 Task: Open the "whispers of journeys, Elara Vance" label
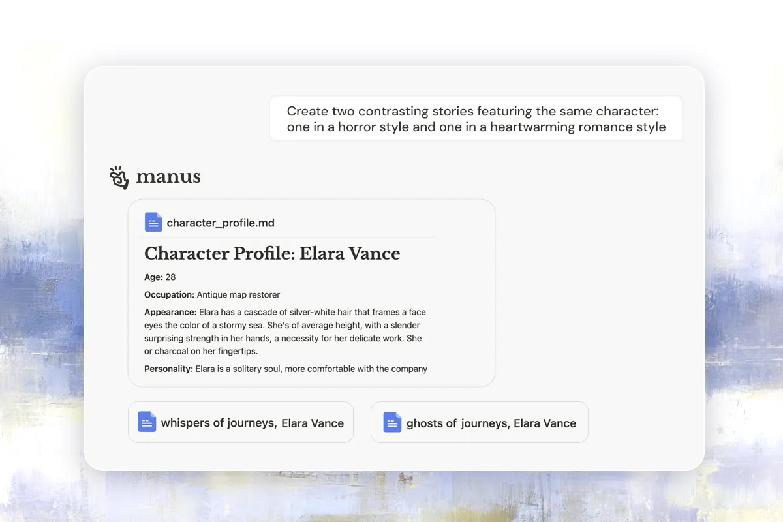pyautogui.click(x=252, y=423)
